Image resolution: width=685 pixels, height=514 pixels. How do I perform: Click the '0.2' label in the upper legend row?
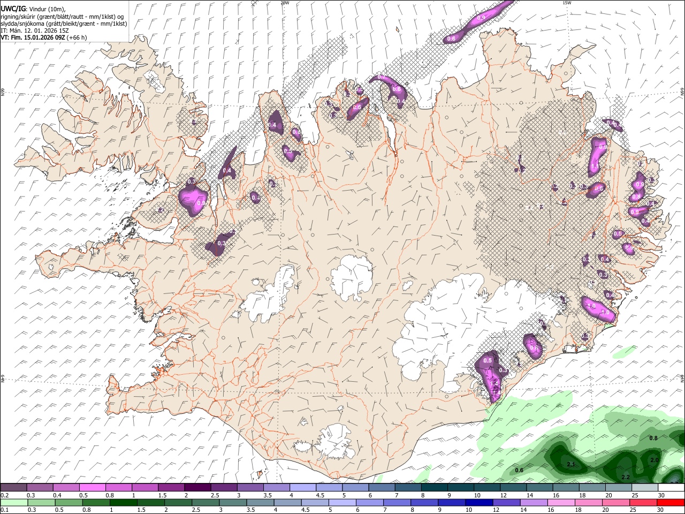4,495
